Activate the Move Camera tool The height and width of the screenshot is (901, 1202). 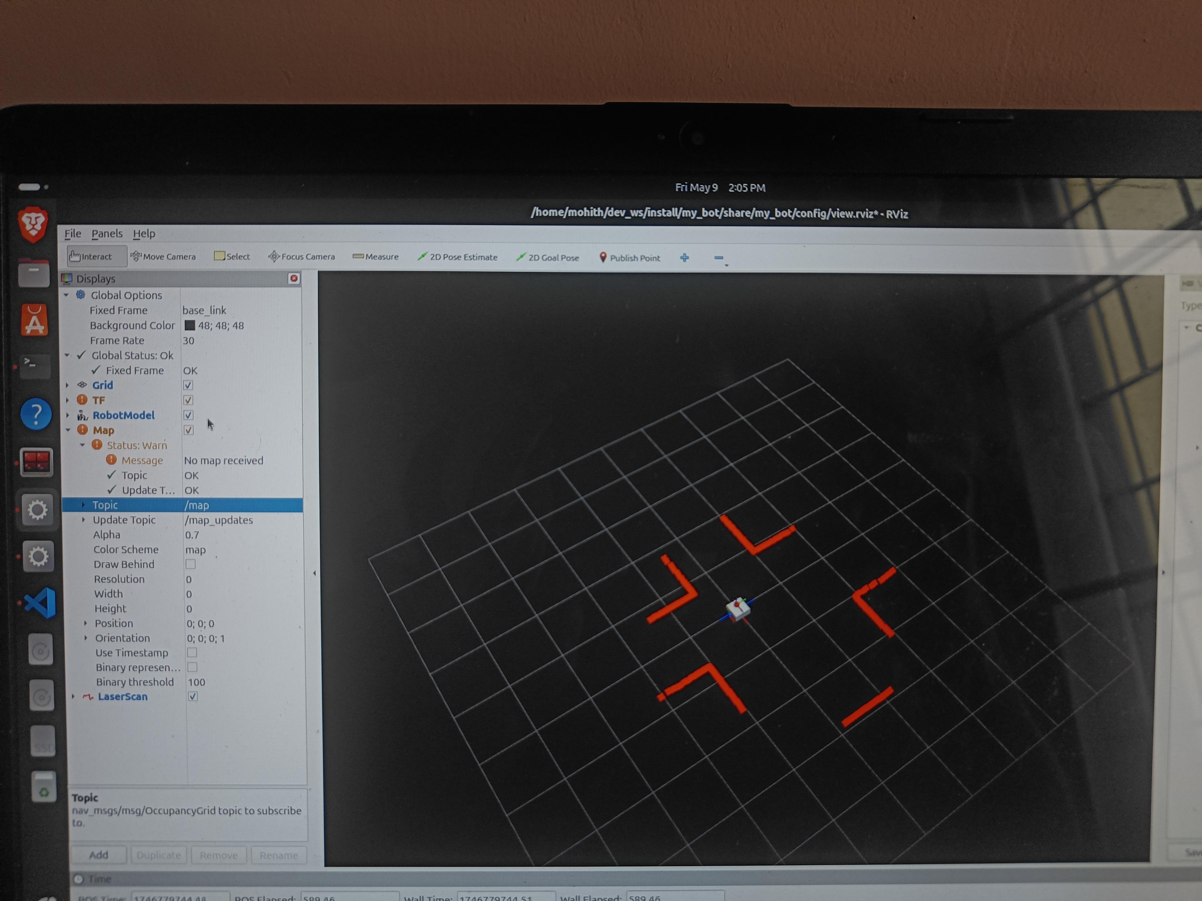click(x=163, y=256)
